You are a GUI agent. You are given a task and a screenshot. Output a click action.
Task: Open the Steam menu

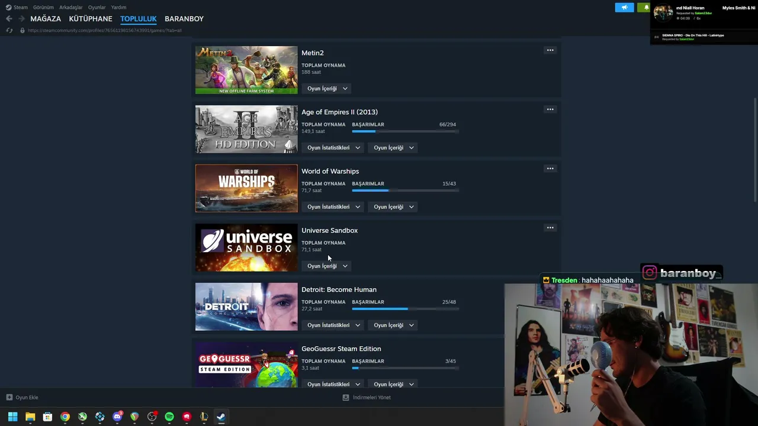pyautogui.click(x=21, y=7)
